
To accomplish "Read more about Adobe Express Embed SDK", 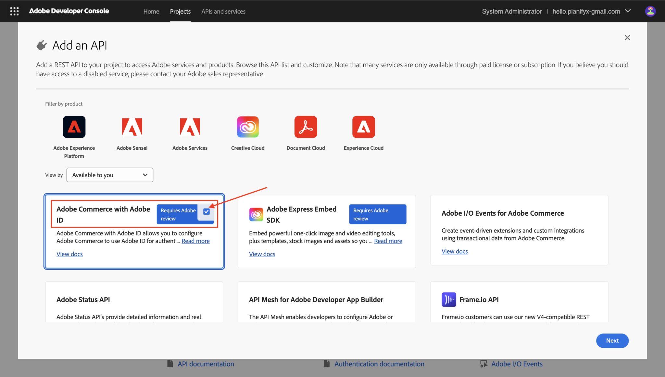I will [x=388, y=241].
